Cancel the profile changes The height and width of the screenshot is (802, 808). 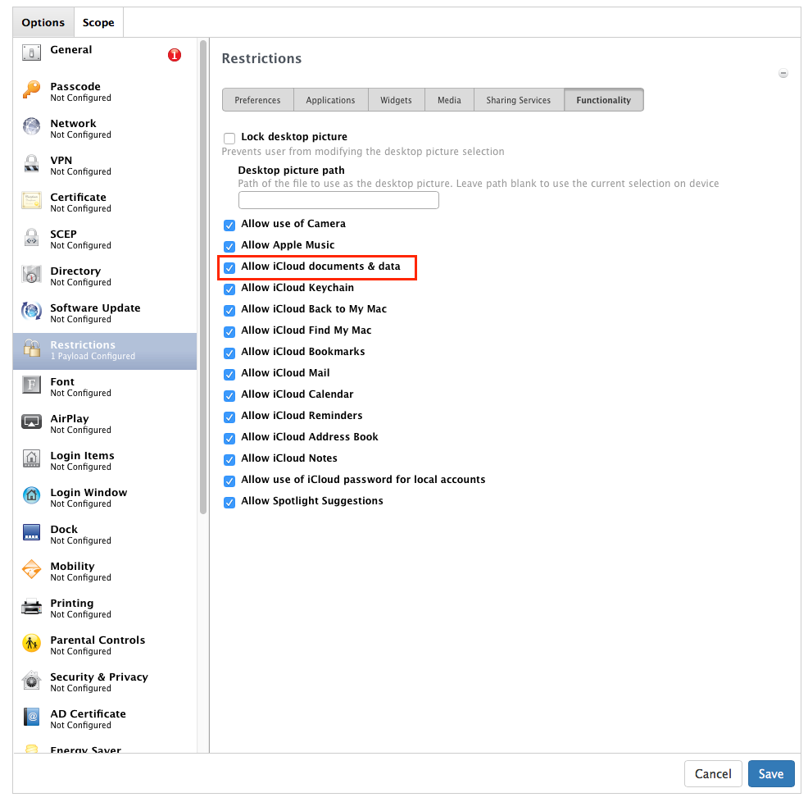[x=713, y=773]
